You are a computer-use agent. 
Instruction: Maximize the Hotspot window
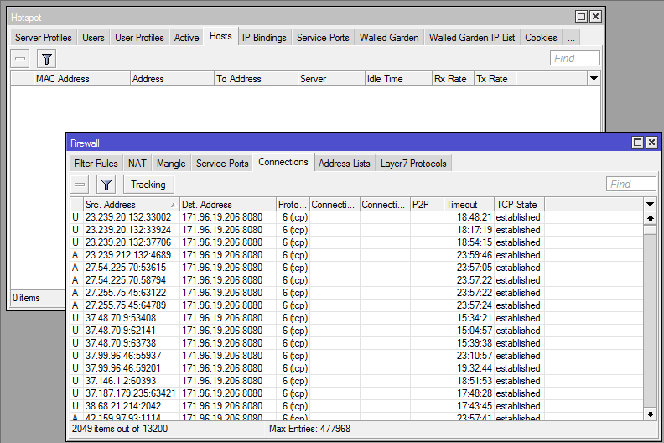pyautogui.click(x=581, y=17)
